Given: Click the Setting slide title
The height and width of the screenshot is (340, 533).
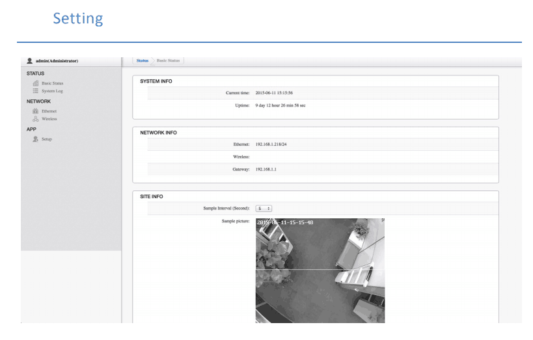Looking at the screenshot, I should click(78, 19).
